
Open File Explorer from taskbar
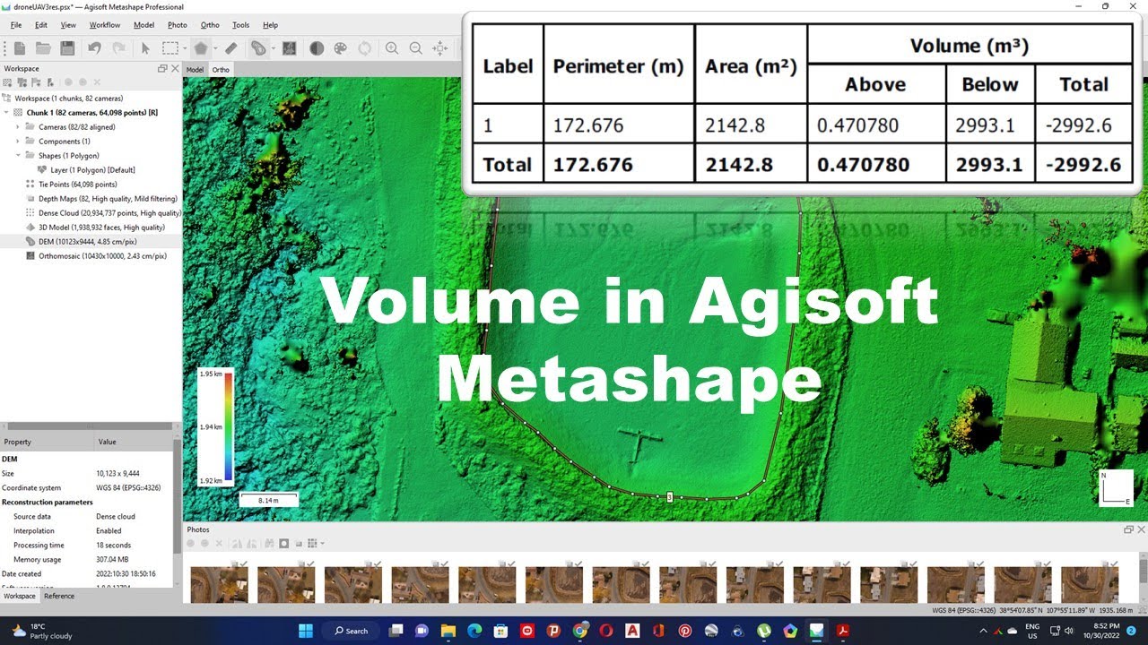click(x=448, y=631)
